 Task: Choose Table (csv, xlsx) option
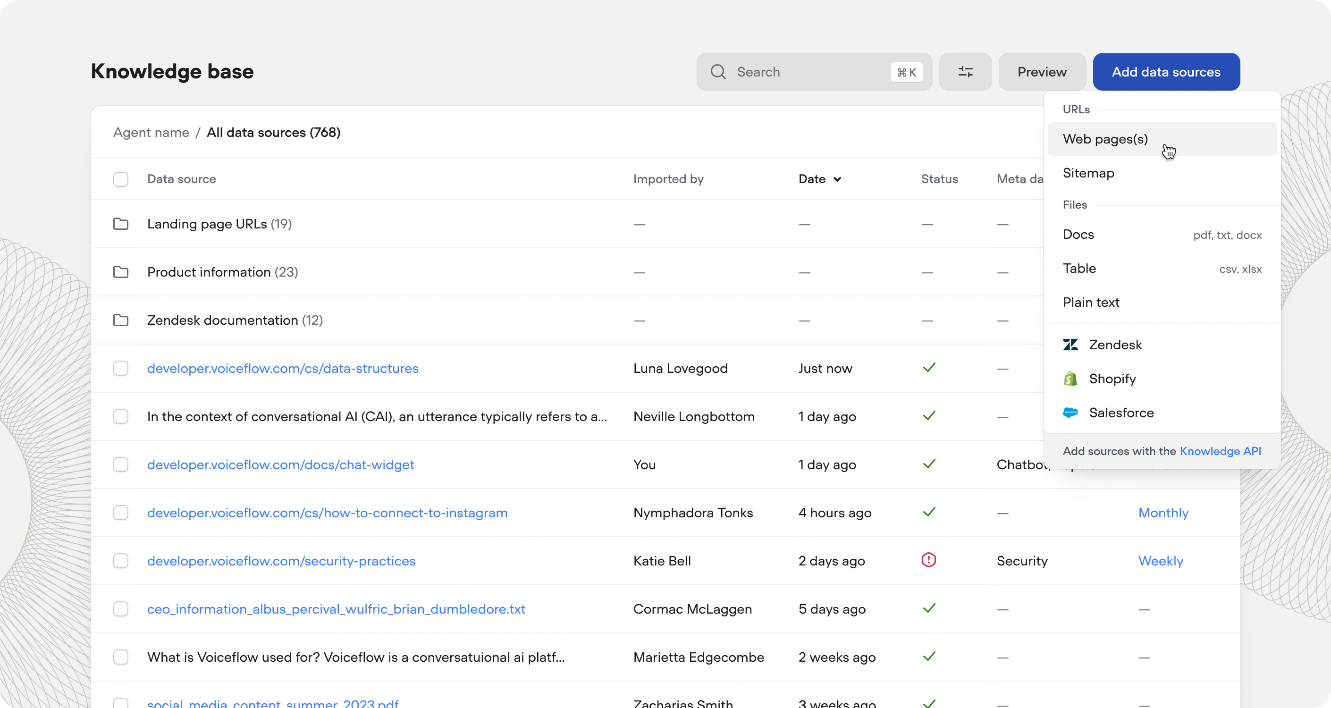1162,268
